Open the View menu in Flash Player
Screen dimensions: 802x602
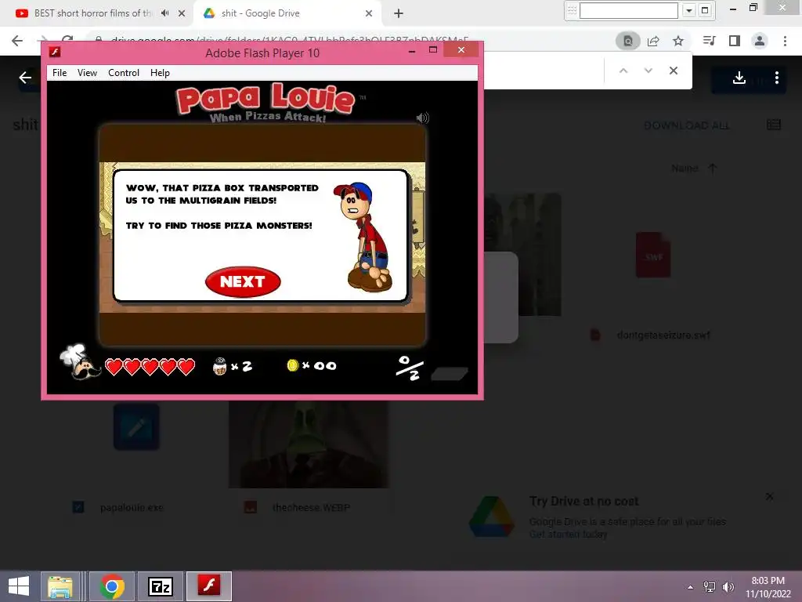click(87, 73)
